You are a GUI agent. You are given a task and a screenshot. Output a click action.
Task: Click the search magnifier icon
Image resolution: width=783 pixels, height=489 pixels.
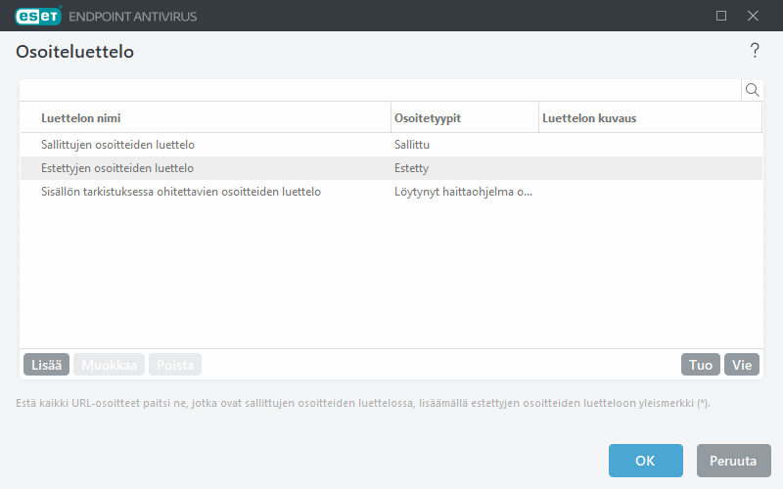click(x=753, y=90)
